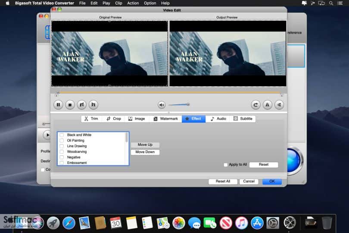
Task: Open the Subtitle tab
Action: click(x=243, y=119)
